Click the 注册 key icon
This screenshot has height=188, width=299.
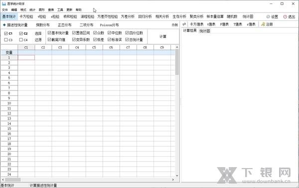click(263, 24)
